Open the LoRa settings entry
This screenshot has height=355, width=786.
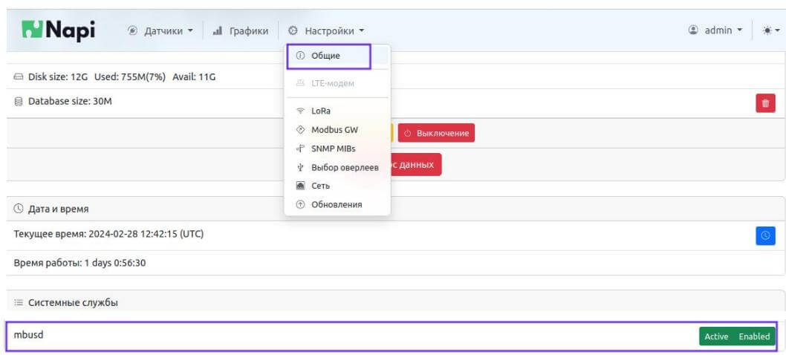320,111
